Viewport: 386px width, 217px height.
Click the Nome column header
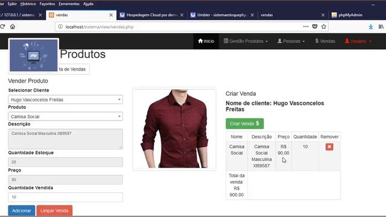236,137
